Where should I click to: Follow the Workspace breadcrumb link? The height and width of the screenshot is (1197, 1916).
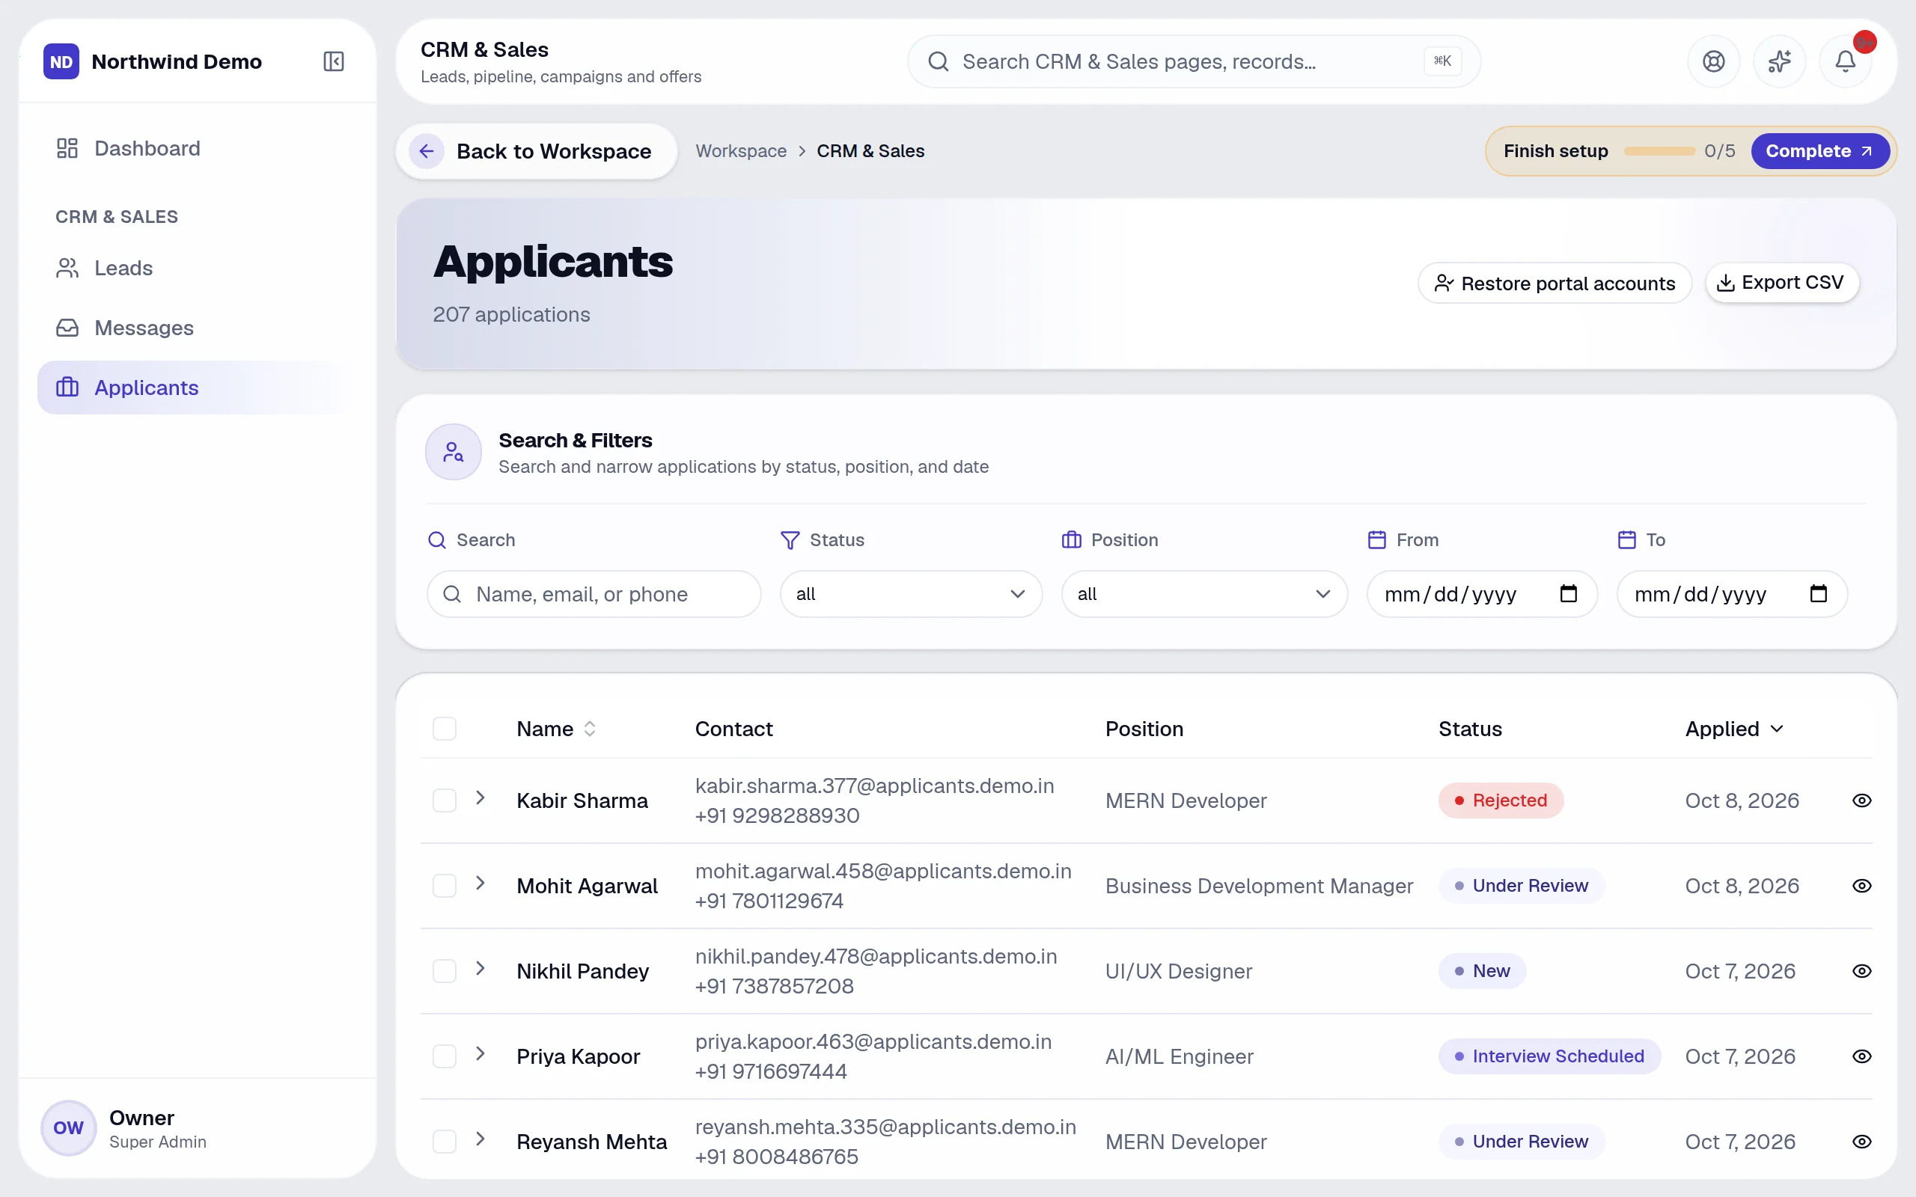click(x=741, y=151)
